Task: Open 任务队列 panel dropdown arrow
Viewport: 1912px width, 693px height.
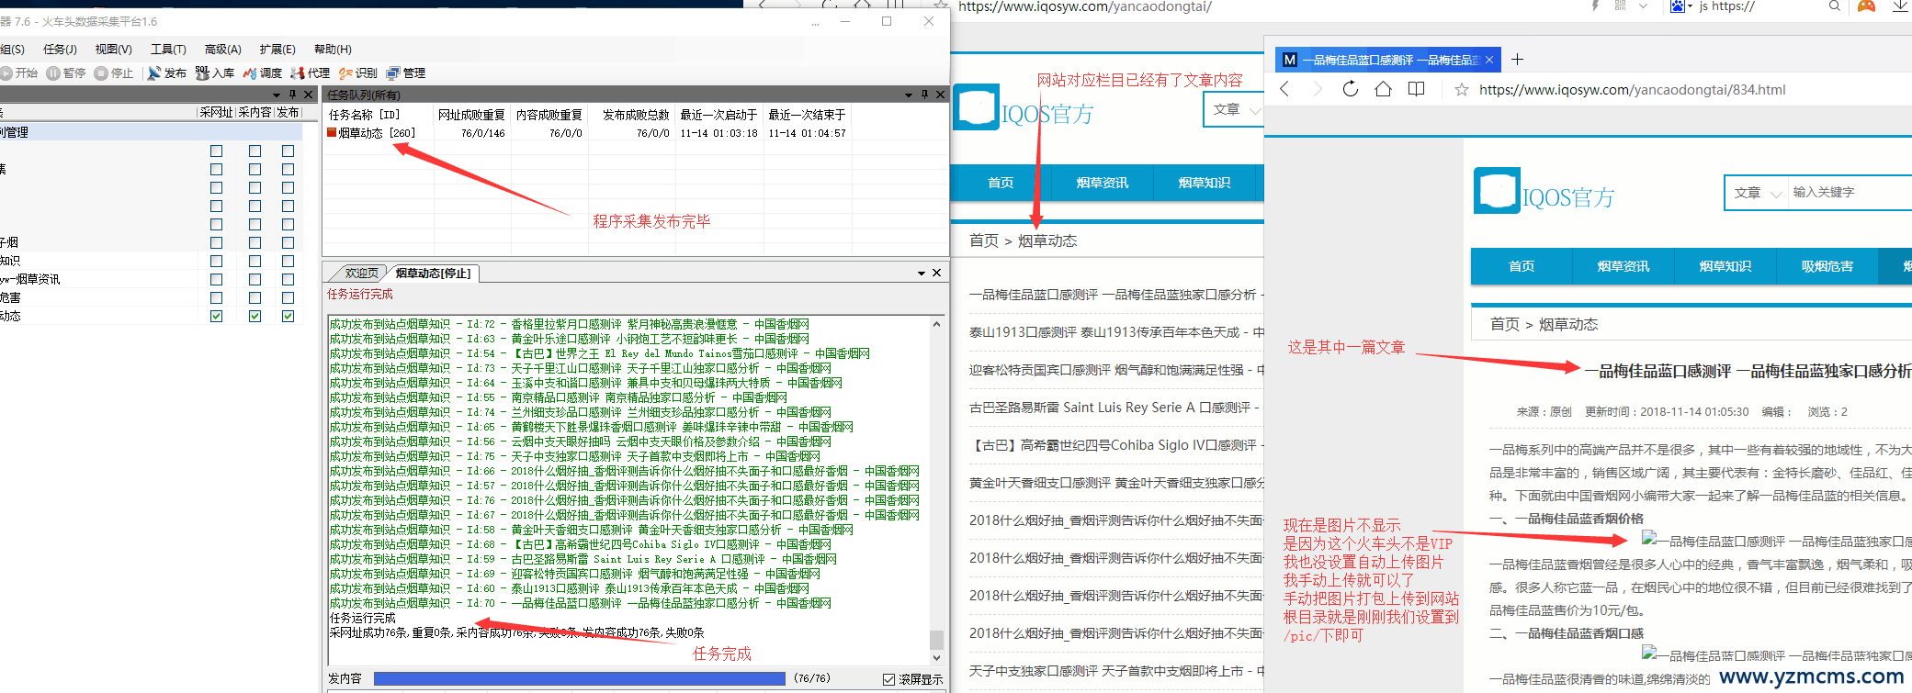Action: tap(909, 95)
